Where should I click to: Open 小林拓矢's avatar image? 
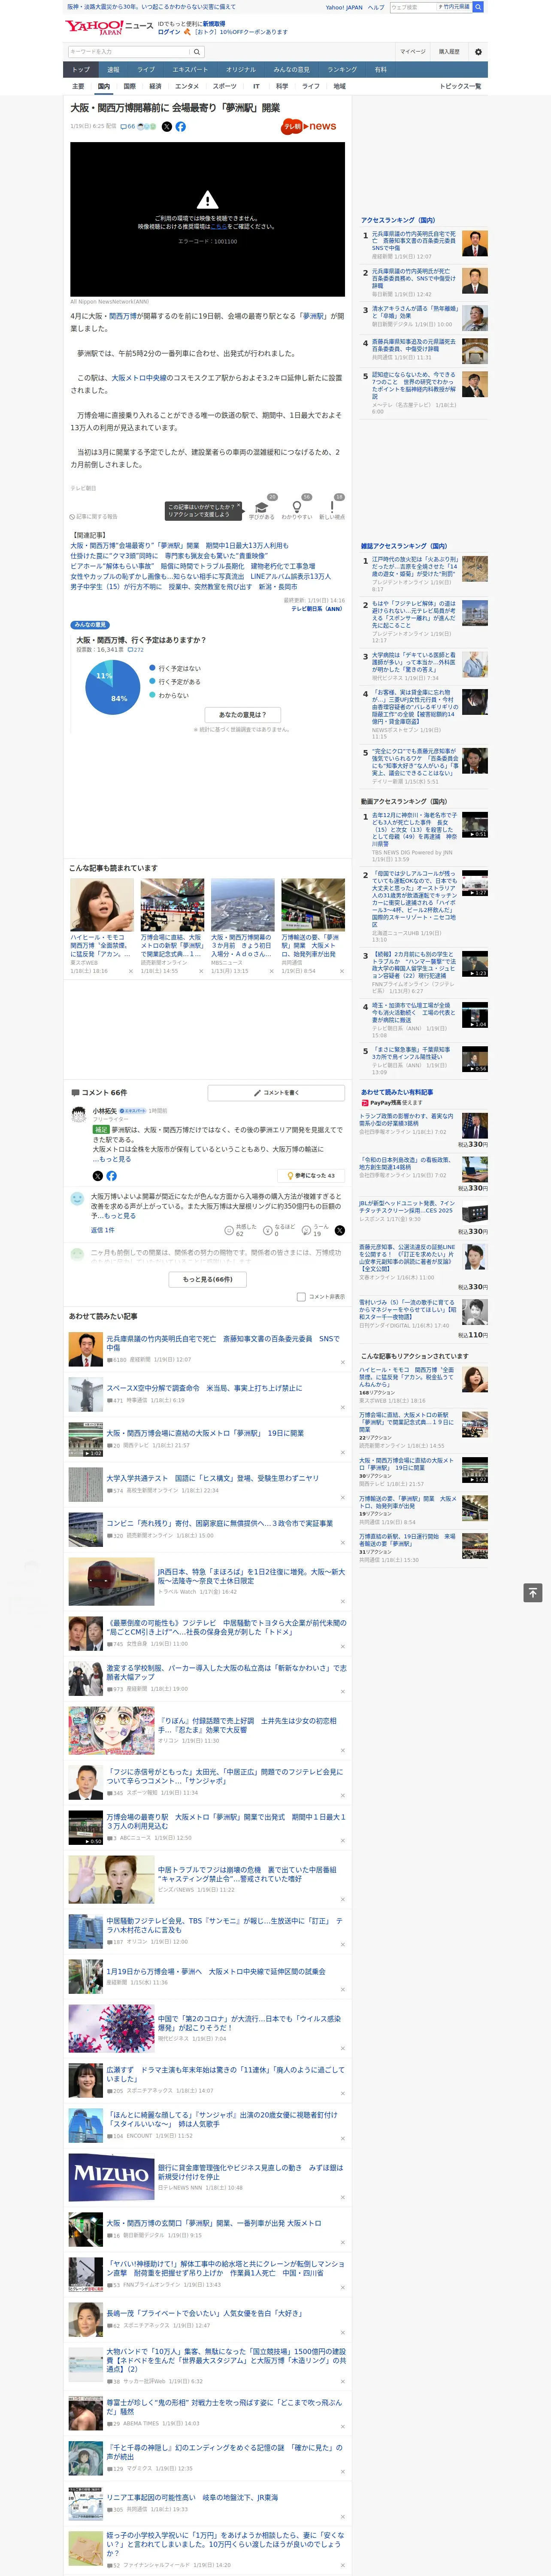tap(78, 1114)
